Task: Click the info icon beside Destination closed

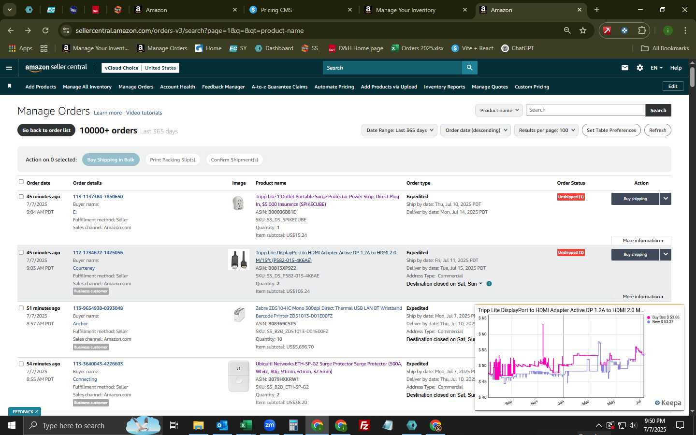Action: point(489,284)
